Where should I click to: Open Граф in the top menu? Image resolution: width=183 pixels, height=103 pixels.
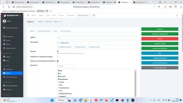pos(48,15)
